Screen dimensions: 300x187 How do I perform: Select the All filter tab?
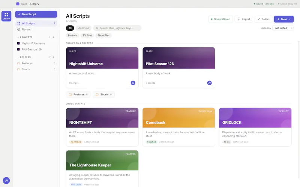(x=70, y=28)
